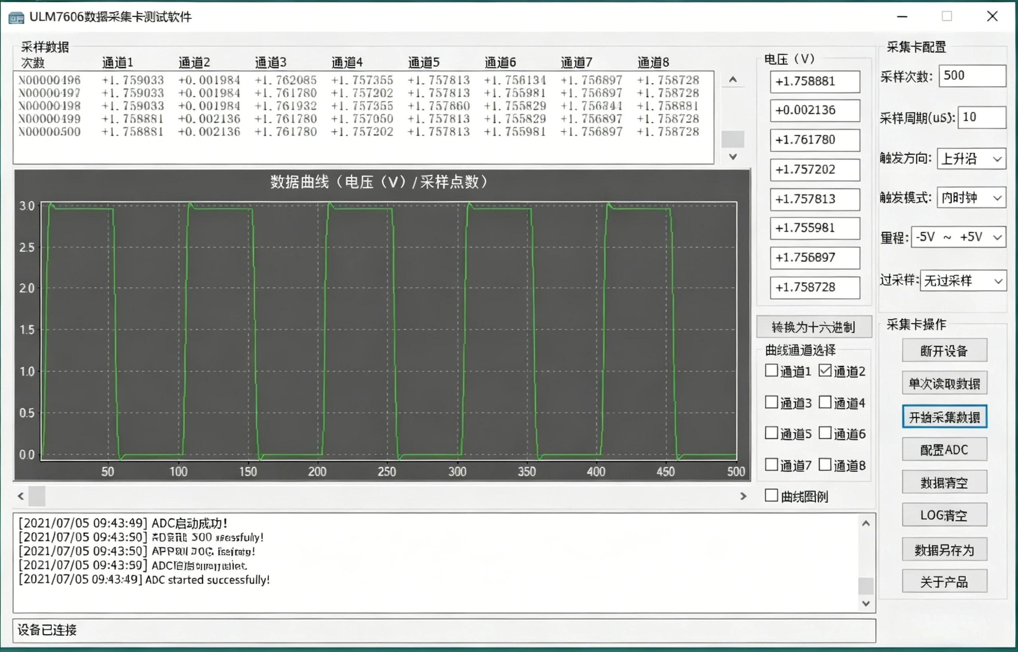Enable 通道4 curve checkbox
Viewport: 1018px width, 652px height.
[825, 402]
